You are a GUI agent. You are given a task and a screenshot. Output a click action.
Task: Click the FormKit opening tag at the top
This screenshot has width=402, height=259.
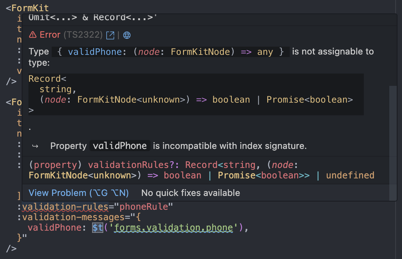(27, 8)
